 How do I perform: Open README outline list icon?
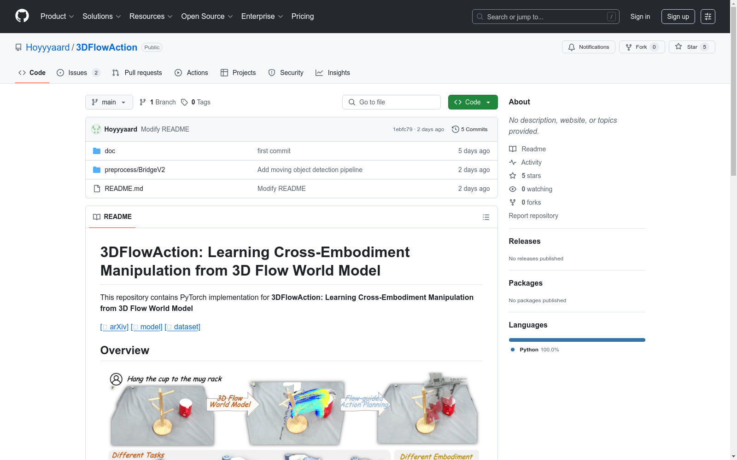click(x=485, y=217)
